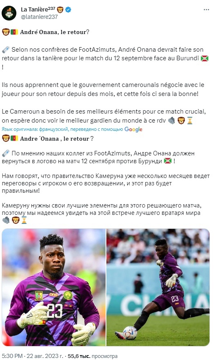Open La Tanière237 display name
Screen dimensions: 214x360
tap(38, 10)
